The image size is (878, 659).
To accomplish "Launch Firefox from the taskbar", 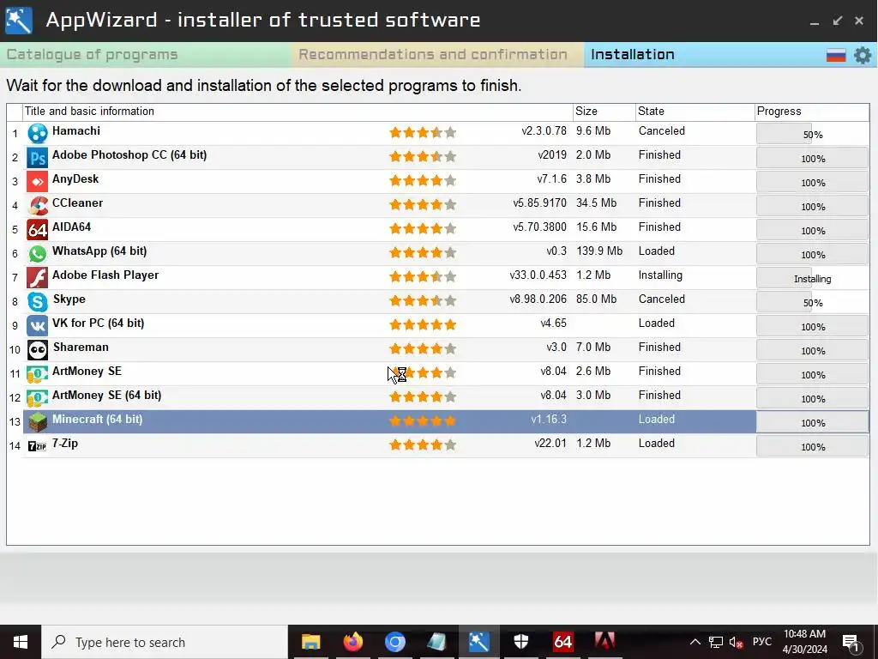I will [x=352, y=642].
